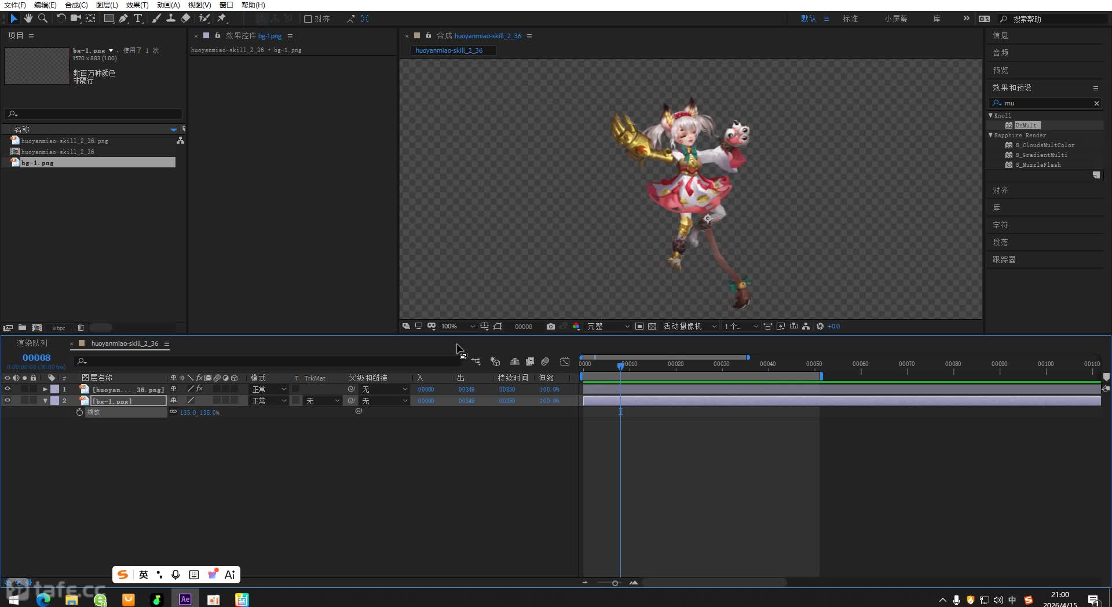Open File Explorer from the taskbar
Image resolution: width=1112 pixels, height=607 pixels.
pyautogui.click(x=72, y=599)
